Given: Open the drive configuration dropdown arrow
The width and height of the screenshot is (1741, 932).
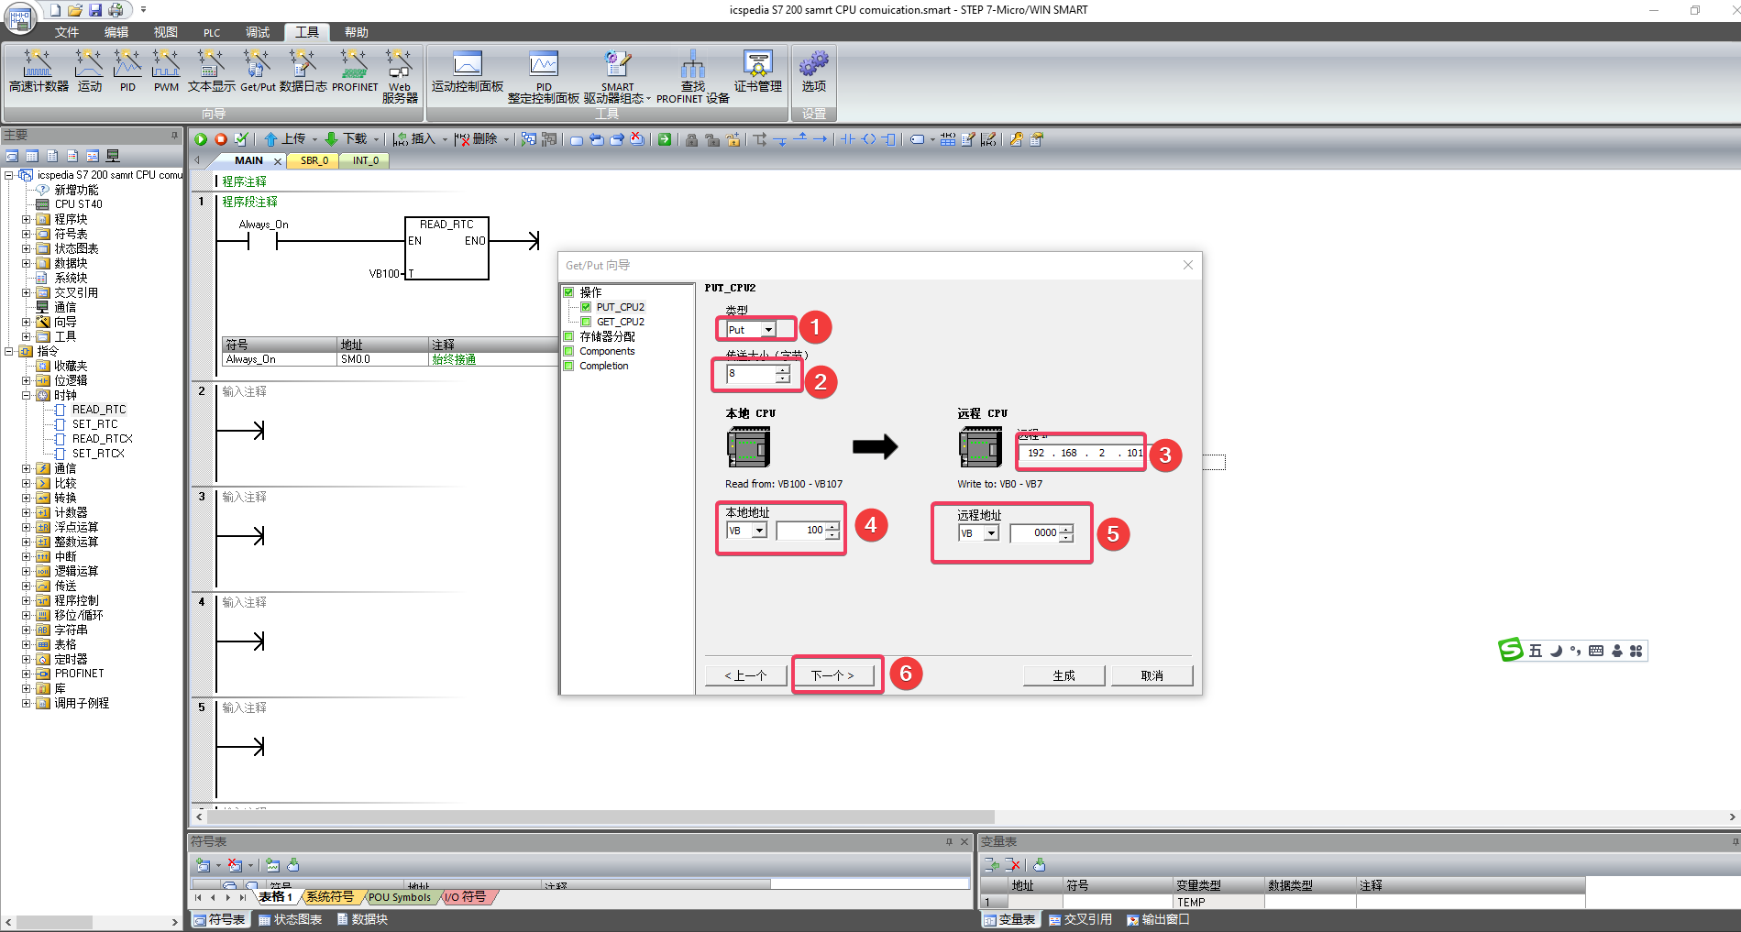Looking at the screenshot, I should click(x=648, y=99).
